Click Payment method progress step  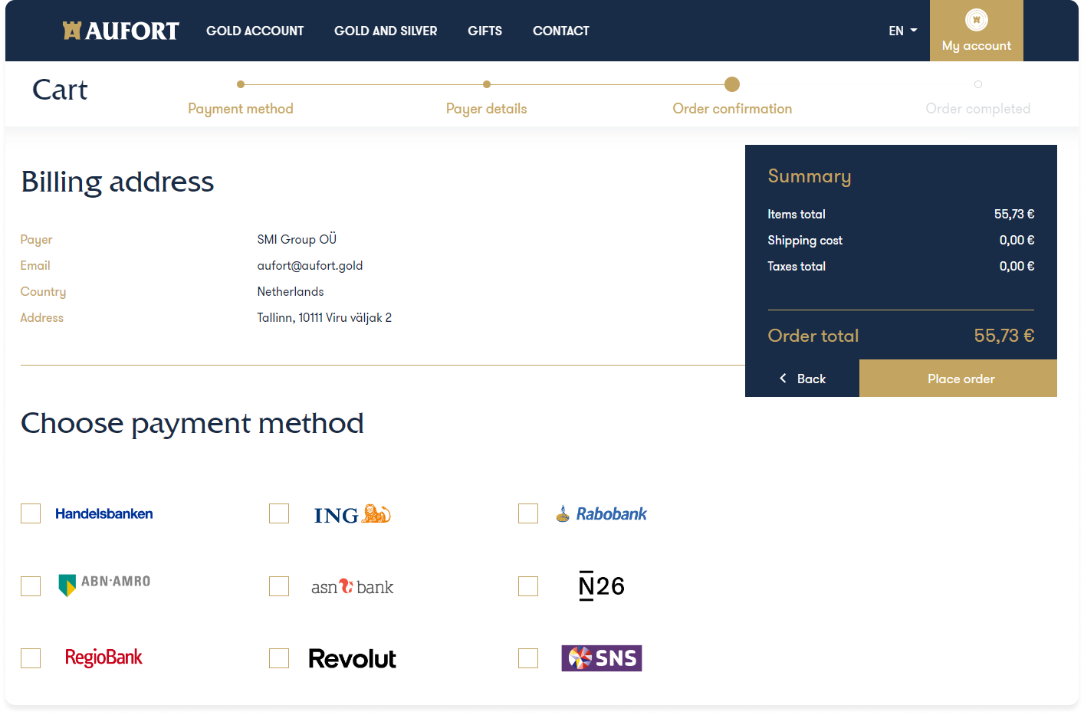pyautogui.click(x=241, y=108)
